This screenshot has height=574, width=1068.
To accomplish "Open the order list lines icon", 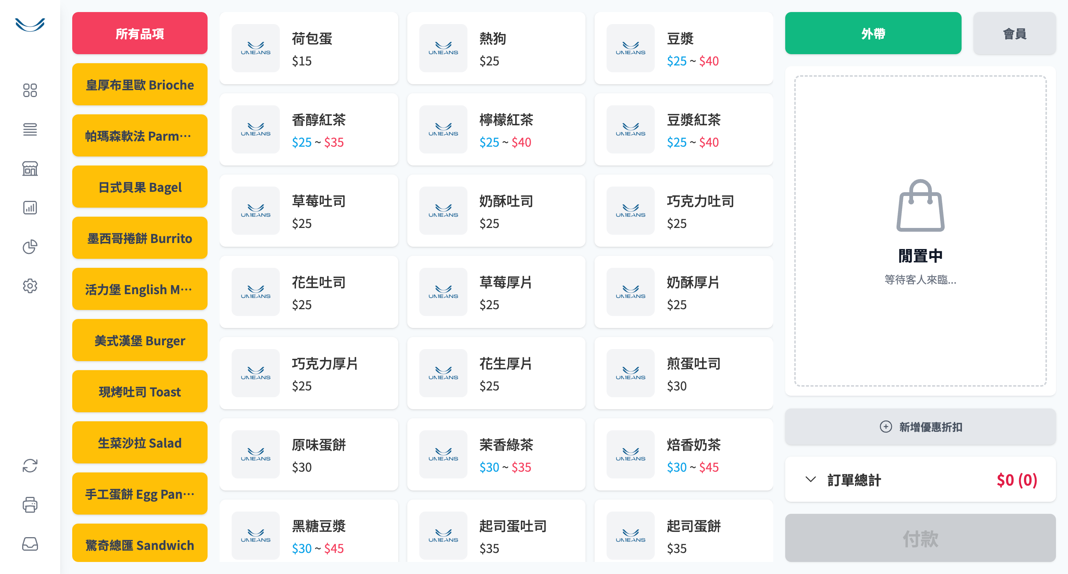I will [x=30, y=129].
